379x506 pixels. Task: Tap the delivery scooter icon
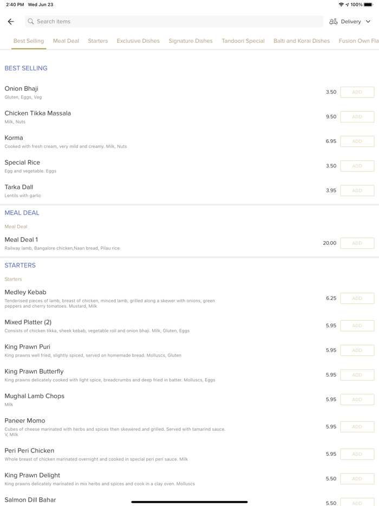pos(334,22)
